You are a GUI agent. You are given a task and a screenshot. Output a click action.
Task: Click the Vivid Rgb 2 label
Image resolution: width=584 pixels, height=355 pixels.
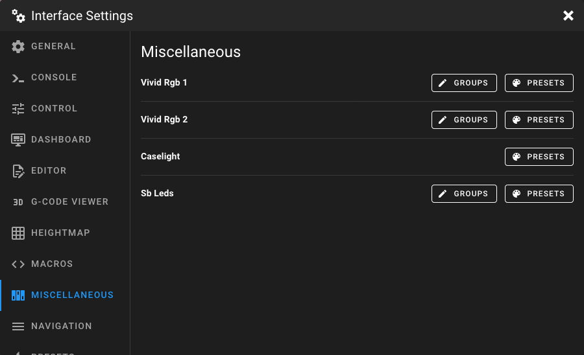click(x=164, y=119)
